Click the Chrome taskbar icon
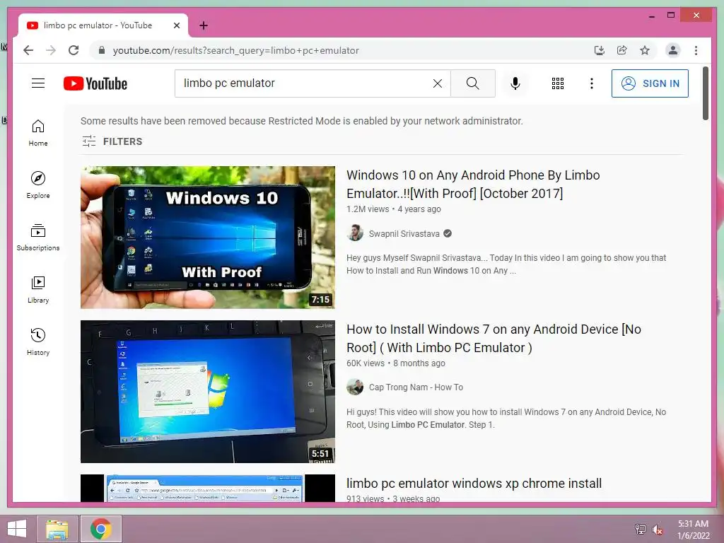 tap(101, 529)
